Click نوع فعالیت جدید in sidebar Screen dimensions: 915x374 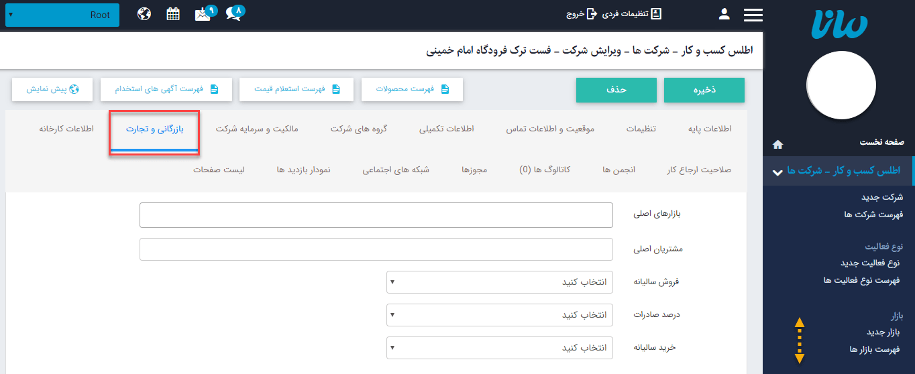pos(870,263)
